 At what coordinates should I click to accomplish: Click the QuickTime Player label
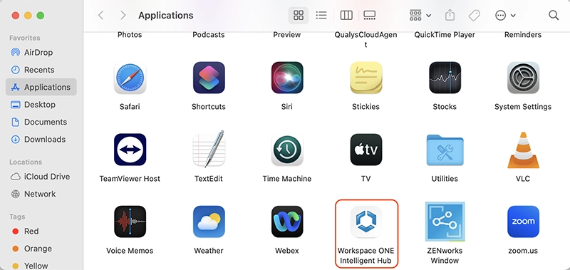[x=445, y=35]
